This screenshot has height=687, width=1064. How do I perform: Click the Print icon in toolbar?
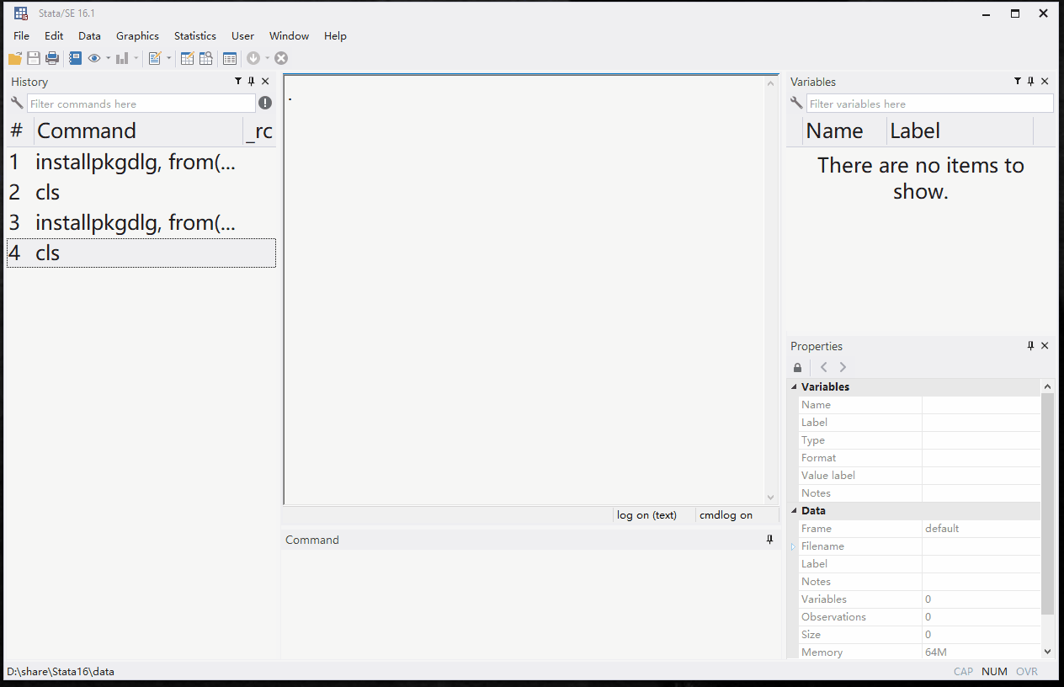tap(52, 58)
